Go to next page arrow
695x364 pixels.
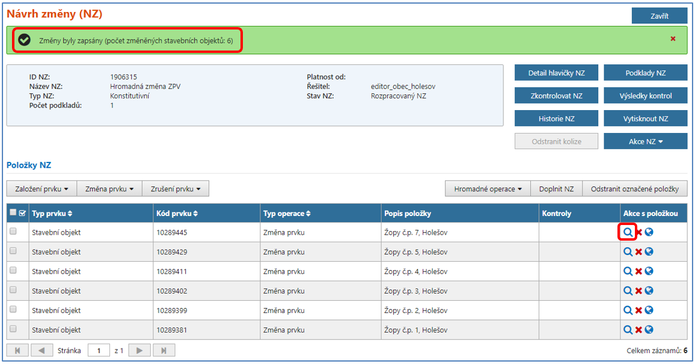(139, 350)
